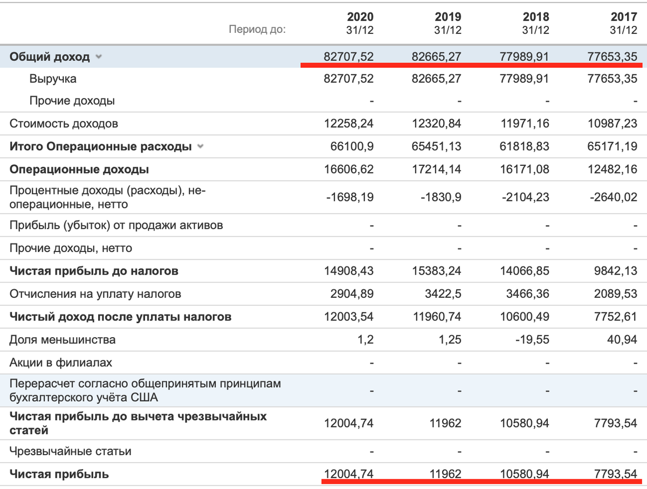
Task: Click operating income value 16606,62
Action: (348, 169)
